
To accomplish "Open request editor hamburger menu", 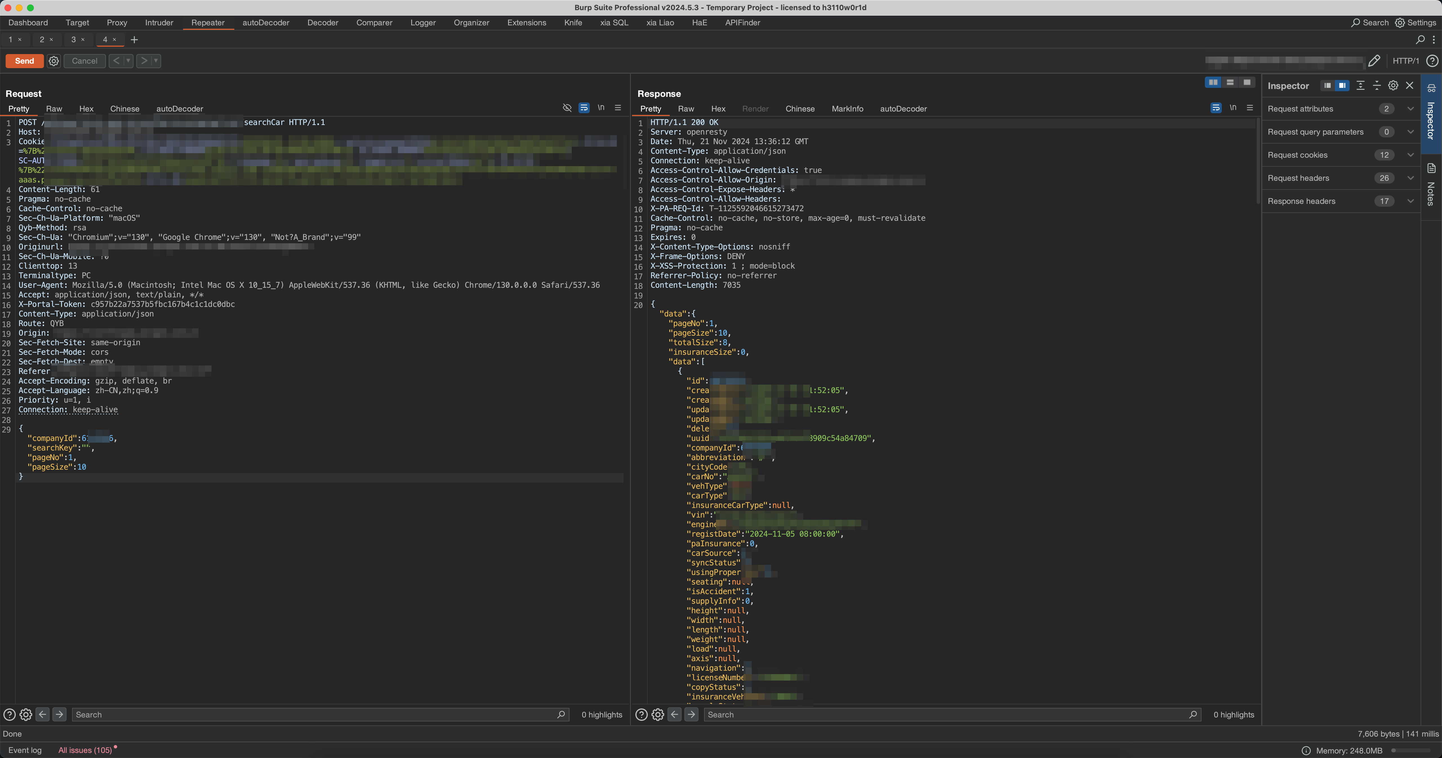I will coord(618,108).
